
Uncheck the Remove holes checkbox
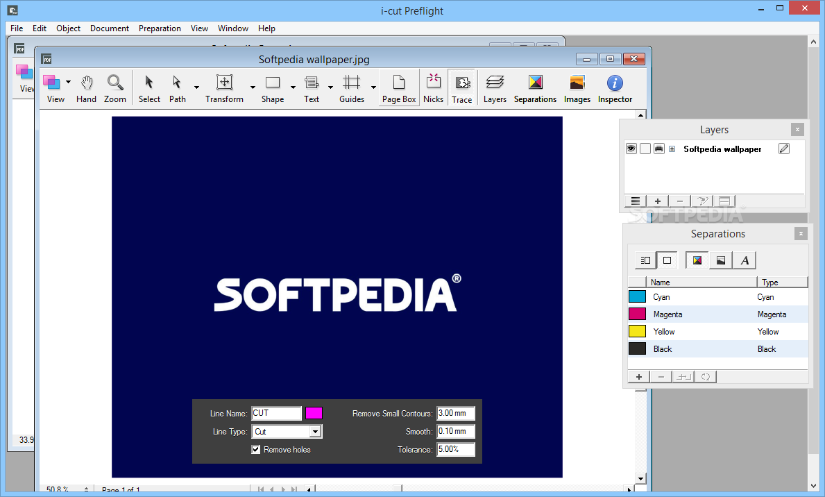(256, 450)
